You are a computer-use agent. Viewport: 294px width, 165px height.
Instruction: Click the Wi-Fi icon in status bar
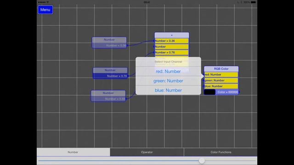[x=48, y=2]
